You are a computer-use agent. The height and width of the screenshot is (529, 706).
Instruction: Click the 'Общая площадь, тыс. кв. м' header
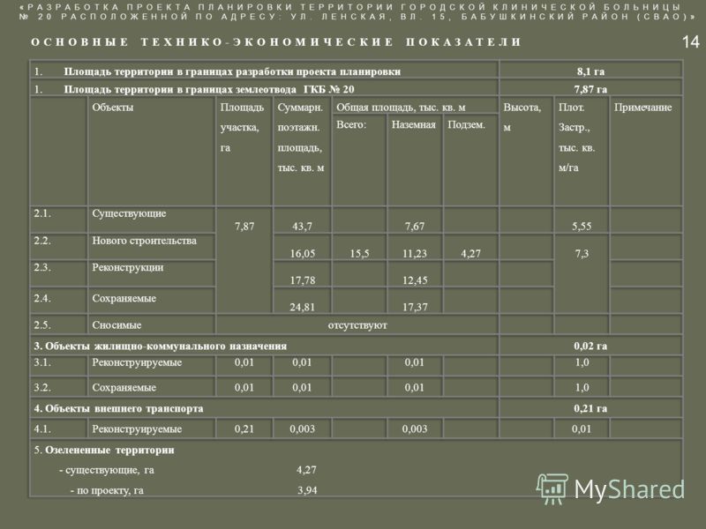tap(401, 108)
